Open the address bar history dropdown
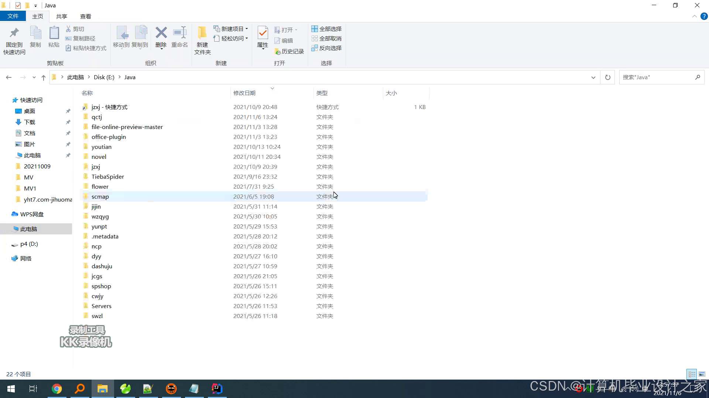This screenshot has height=398, width=709. [593, 77]
